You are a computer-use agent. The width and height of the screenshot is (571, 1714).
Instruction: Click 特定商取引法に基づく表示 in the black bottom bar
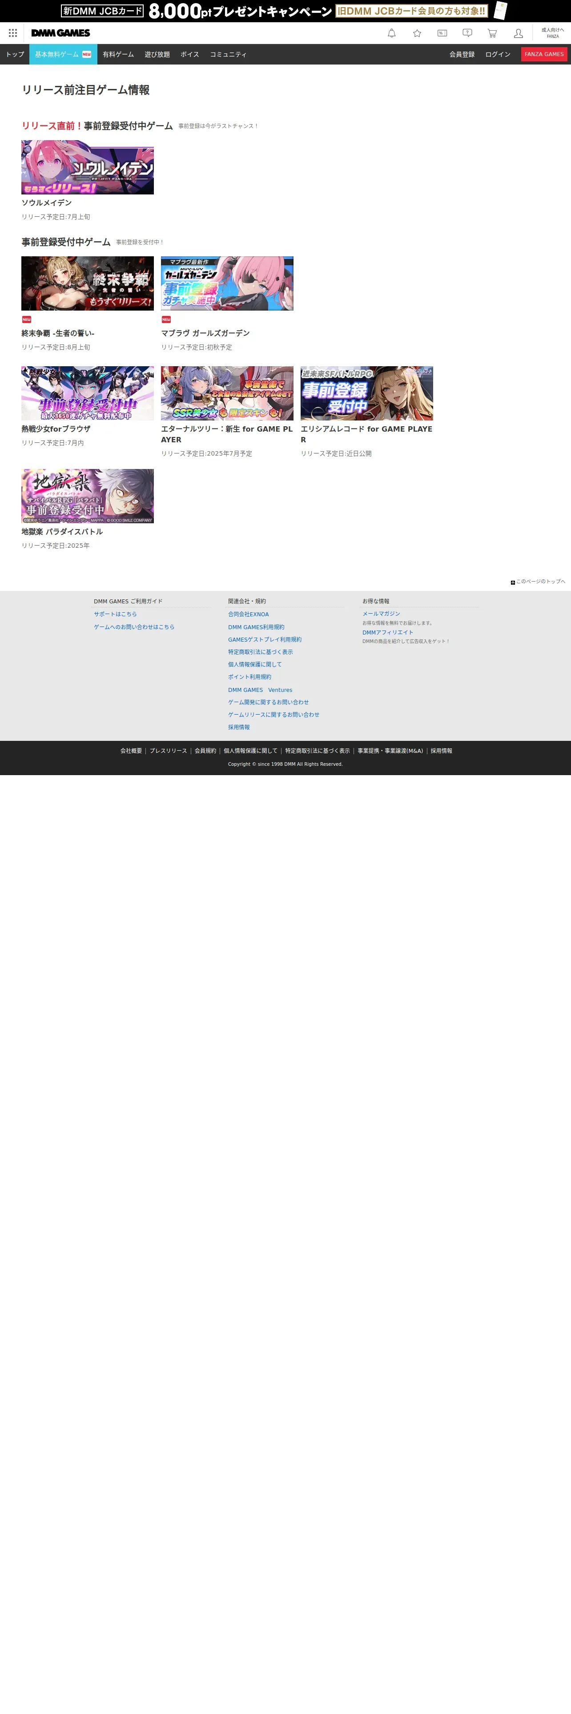tap(317, 751)
